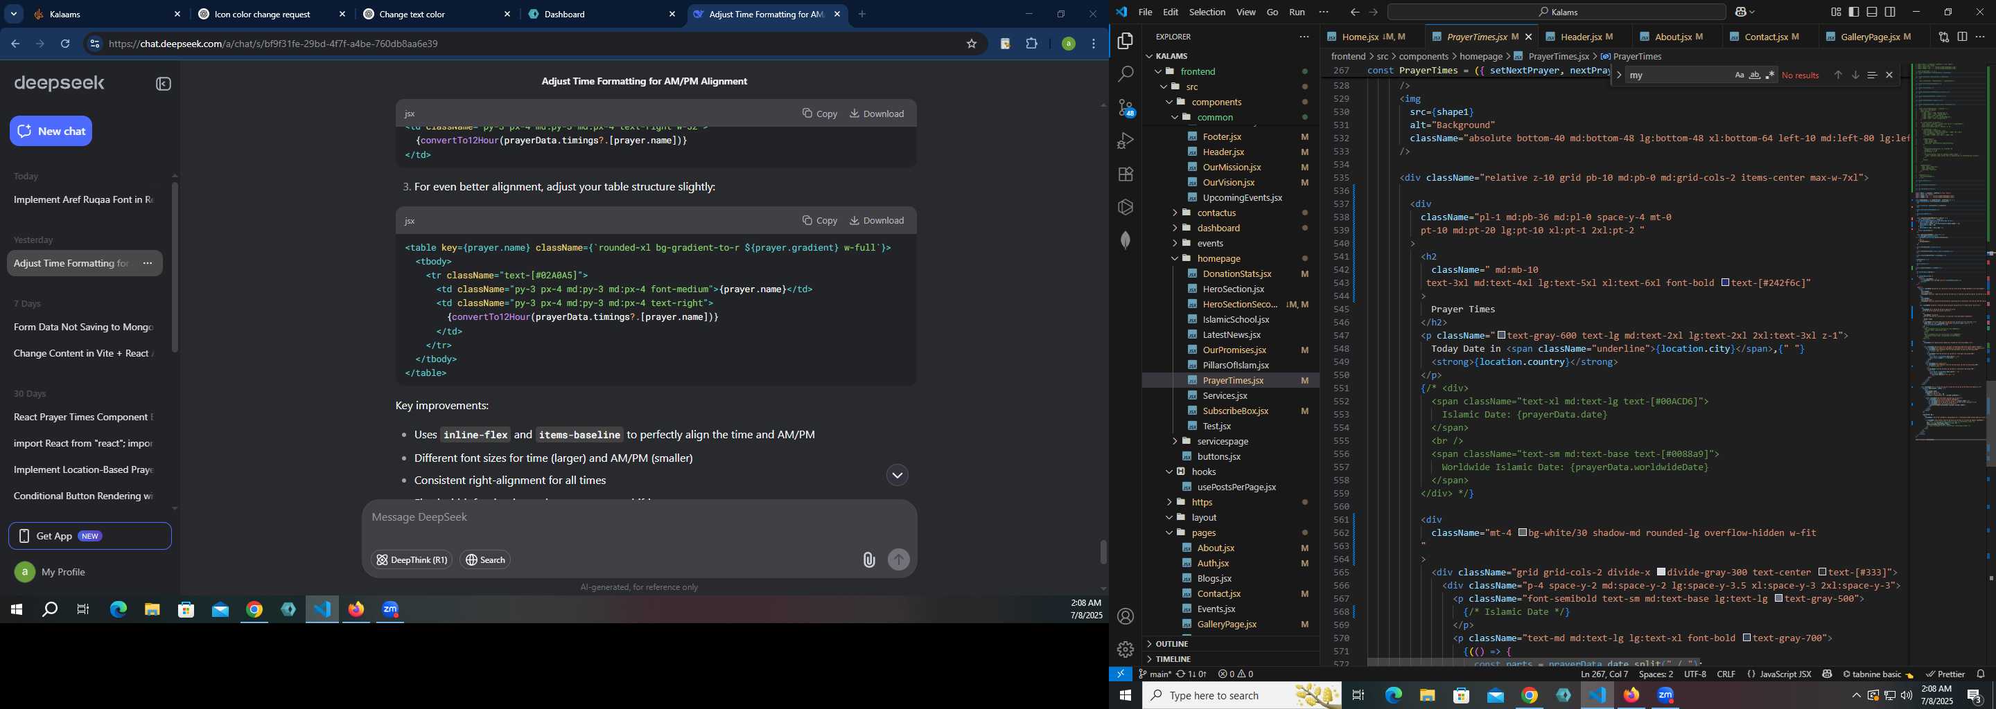Click Open Changes compare icon in editor tab bar

pyautogui.click(x=1943, y=37)
